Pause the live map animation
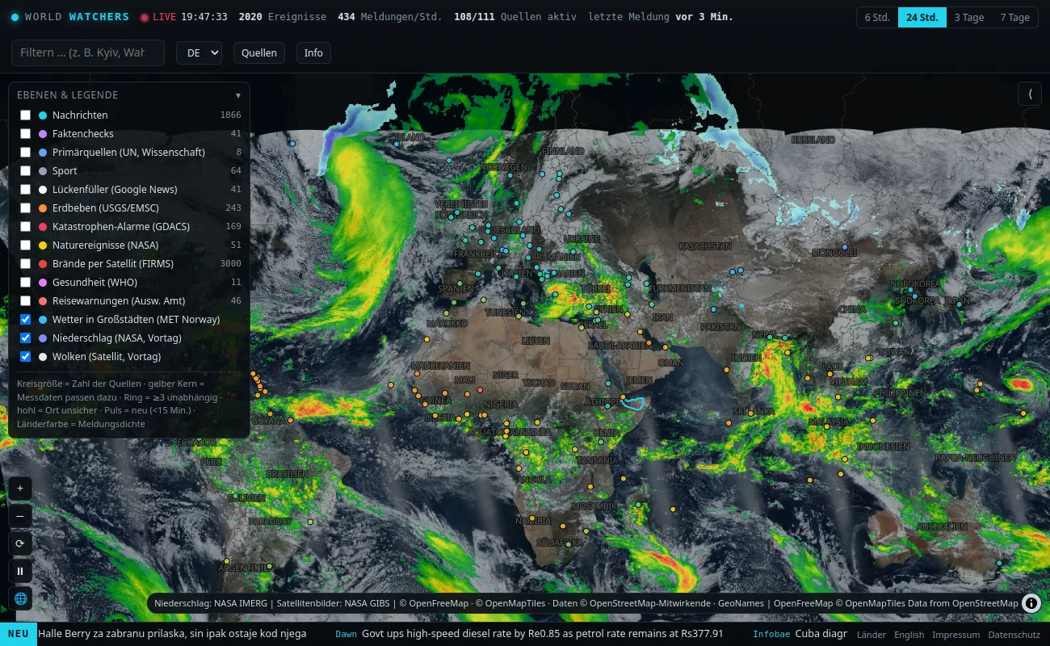This screenshot has height=646, width=1050. (20, 571)
